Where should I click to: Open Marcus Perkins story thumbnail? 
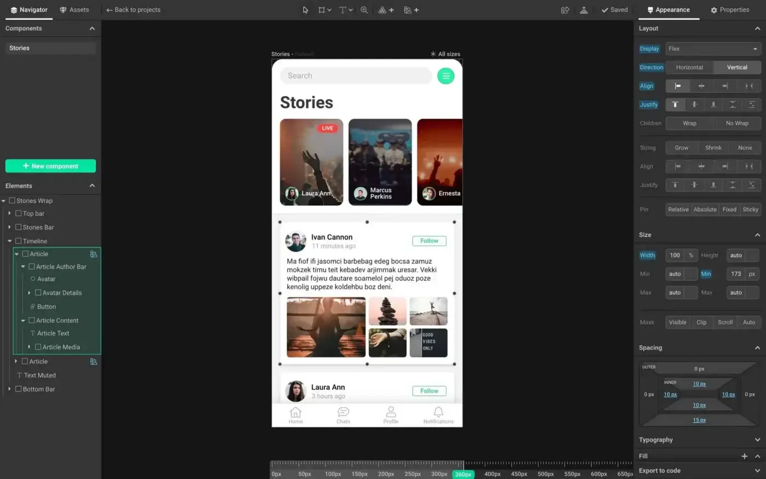pos(380,162)
